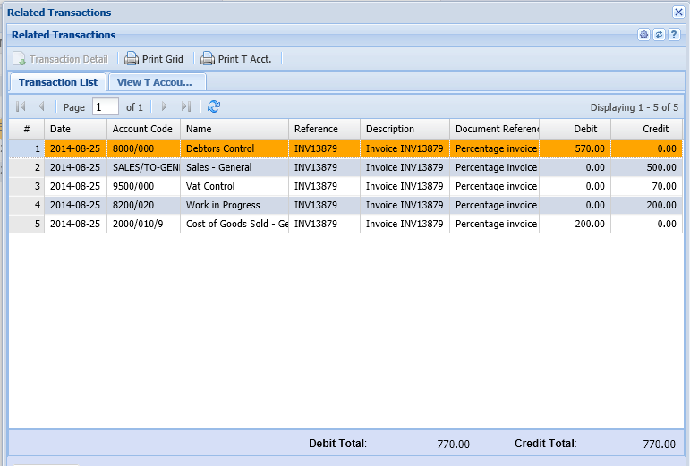Click the panel header refresh icon
This screenshot has width=690, height=466.
(x=659, y=35)
